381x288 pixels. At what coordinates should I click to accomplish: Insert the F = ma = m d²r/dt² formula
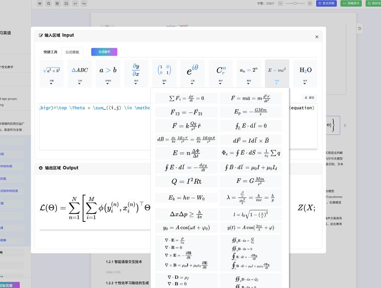click(x=251, y=98)
